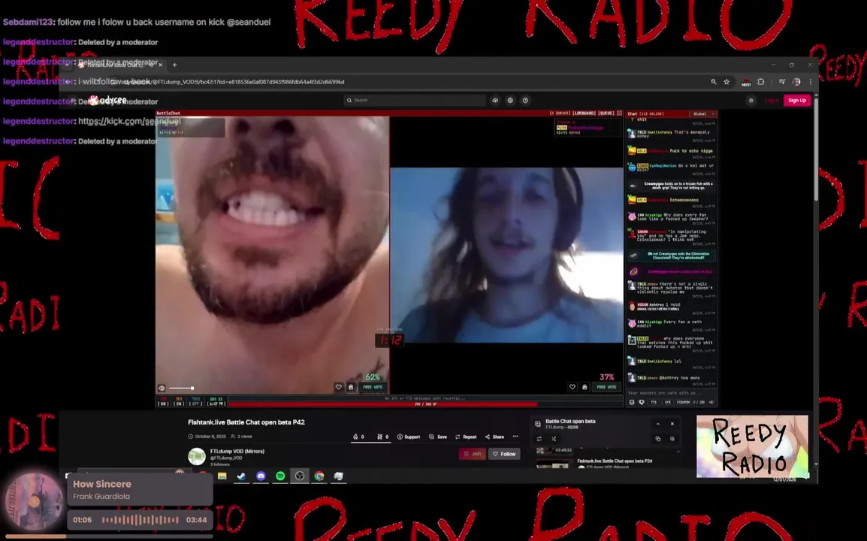Toggle the TOYS OFF indicator below video
867x541 pixels.
[x=196, y=401]
